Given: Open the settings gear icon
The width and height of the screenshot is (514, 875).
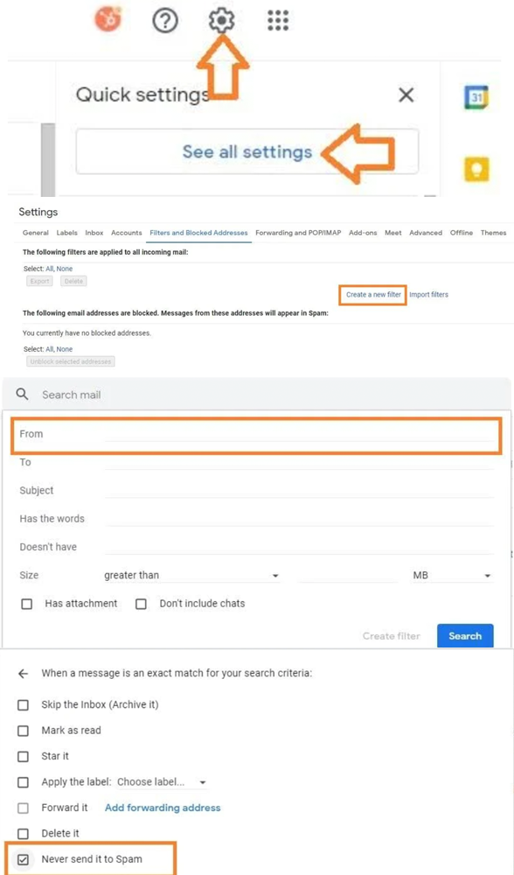Looking at the screenshot, I should tap(221, 21).
